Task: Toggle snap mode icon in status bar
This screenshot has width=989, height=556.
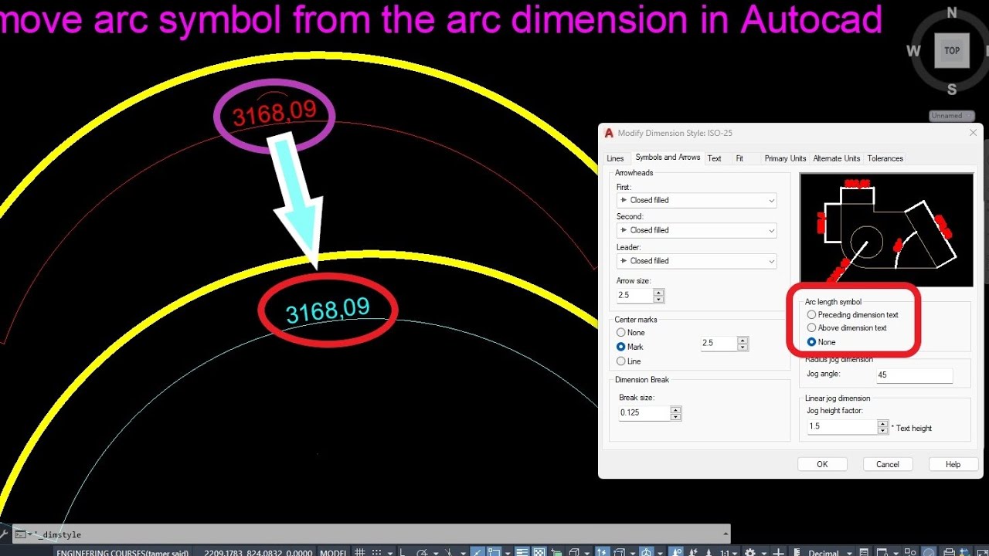Action: pyautogui.click(x=376, y=552)
